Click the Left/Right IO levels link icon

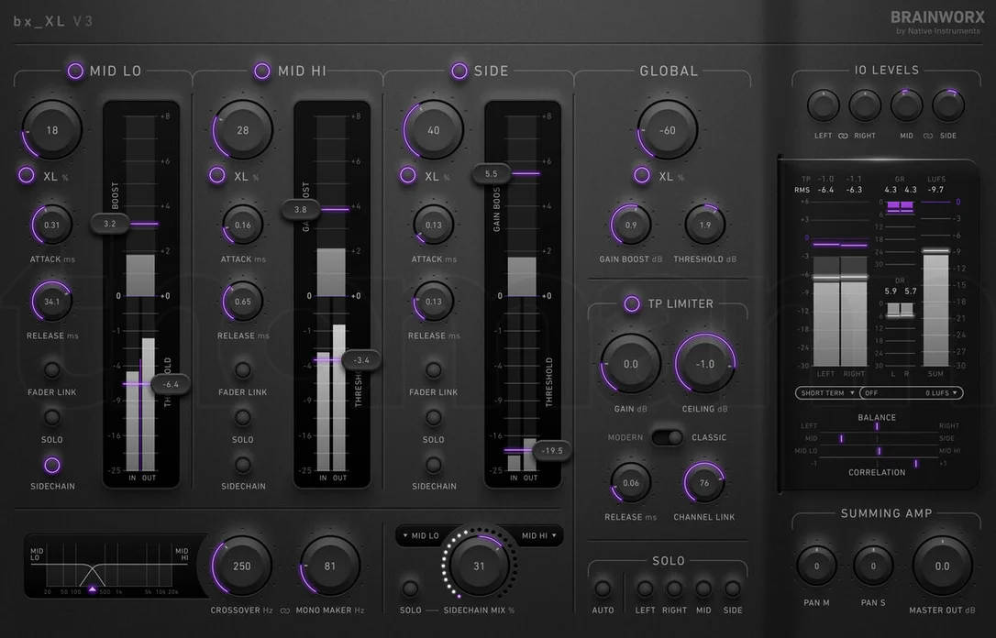tap(843, 136)
